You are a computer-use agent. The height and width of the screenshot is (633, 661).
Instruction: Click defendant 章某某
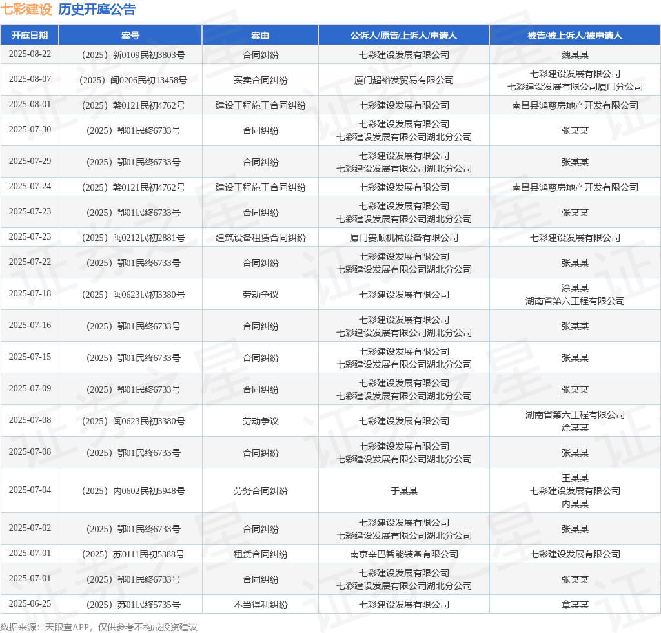pyautogui.click(x=575, y=605)
